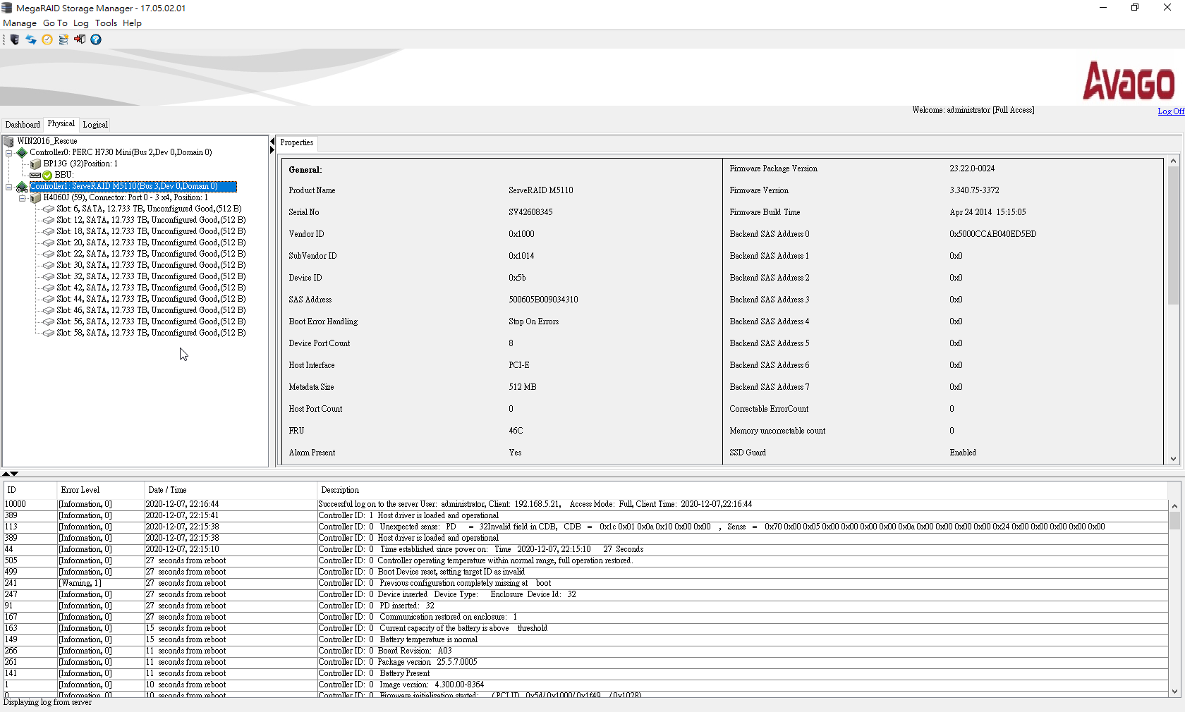Click the orange clock toolbar icon
1185x712 pixels.
(x=47, y=39)
